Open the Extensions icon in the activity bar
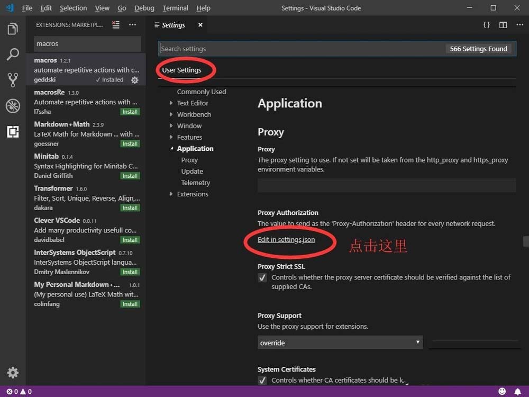 click(13, 132)
